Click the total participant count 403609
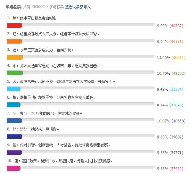The height and width of the screenshot is (174, 190). coord(38,7)
